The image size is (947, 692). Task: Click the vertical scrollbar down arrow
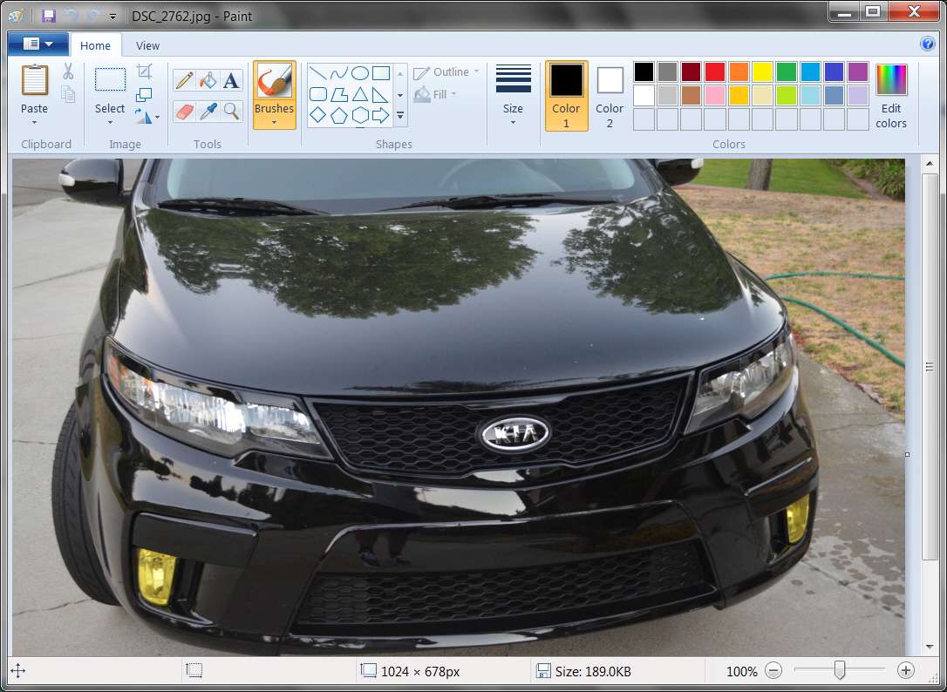coord(930,647)
